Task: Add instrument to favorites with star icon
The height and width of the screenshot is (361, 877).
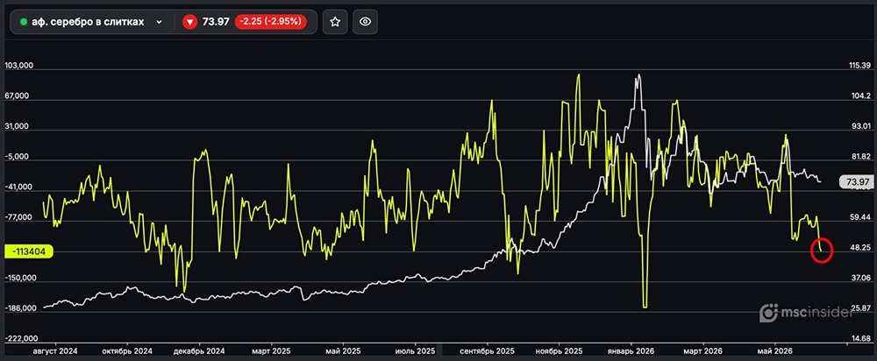Action: click(x=334, y=23)
